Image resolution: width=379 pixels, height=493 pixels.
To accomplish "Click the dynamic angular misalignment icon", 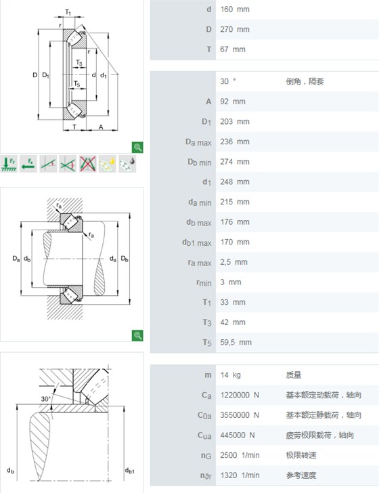I will tap(68, 163).
